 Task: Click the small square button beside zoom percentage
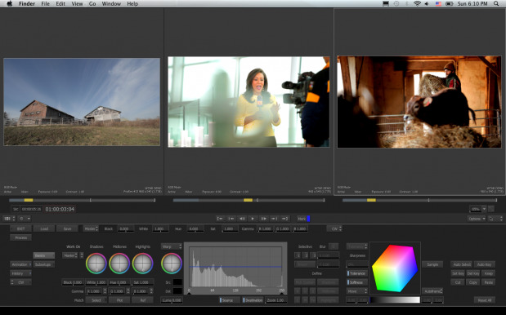[x=490, y=209]
